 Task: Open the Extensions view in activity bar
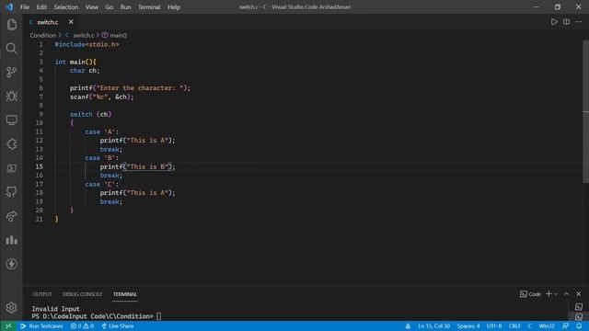click(x=11, y=144)
